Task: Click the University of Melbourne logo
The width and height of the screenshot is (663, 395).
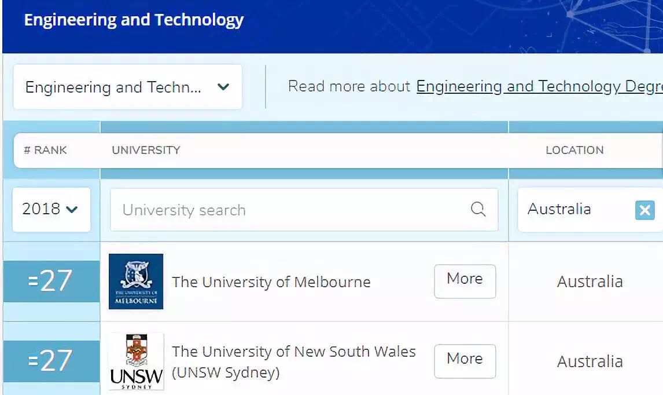Action: [x=136, y=281]
